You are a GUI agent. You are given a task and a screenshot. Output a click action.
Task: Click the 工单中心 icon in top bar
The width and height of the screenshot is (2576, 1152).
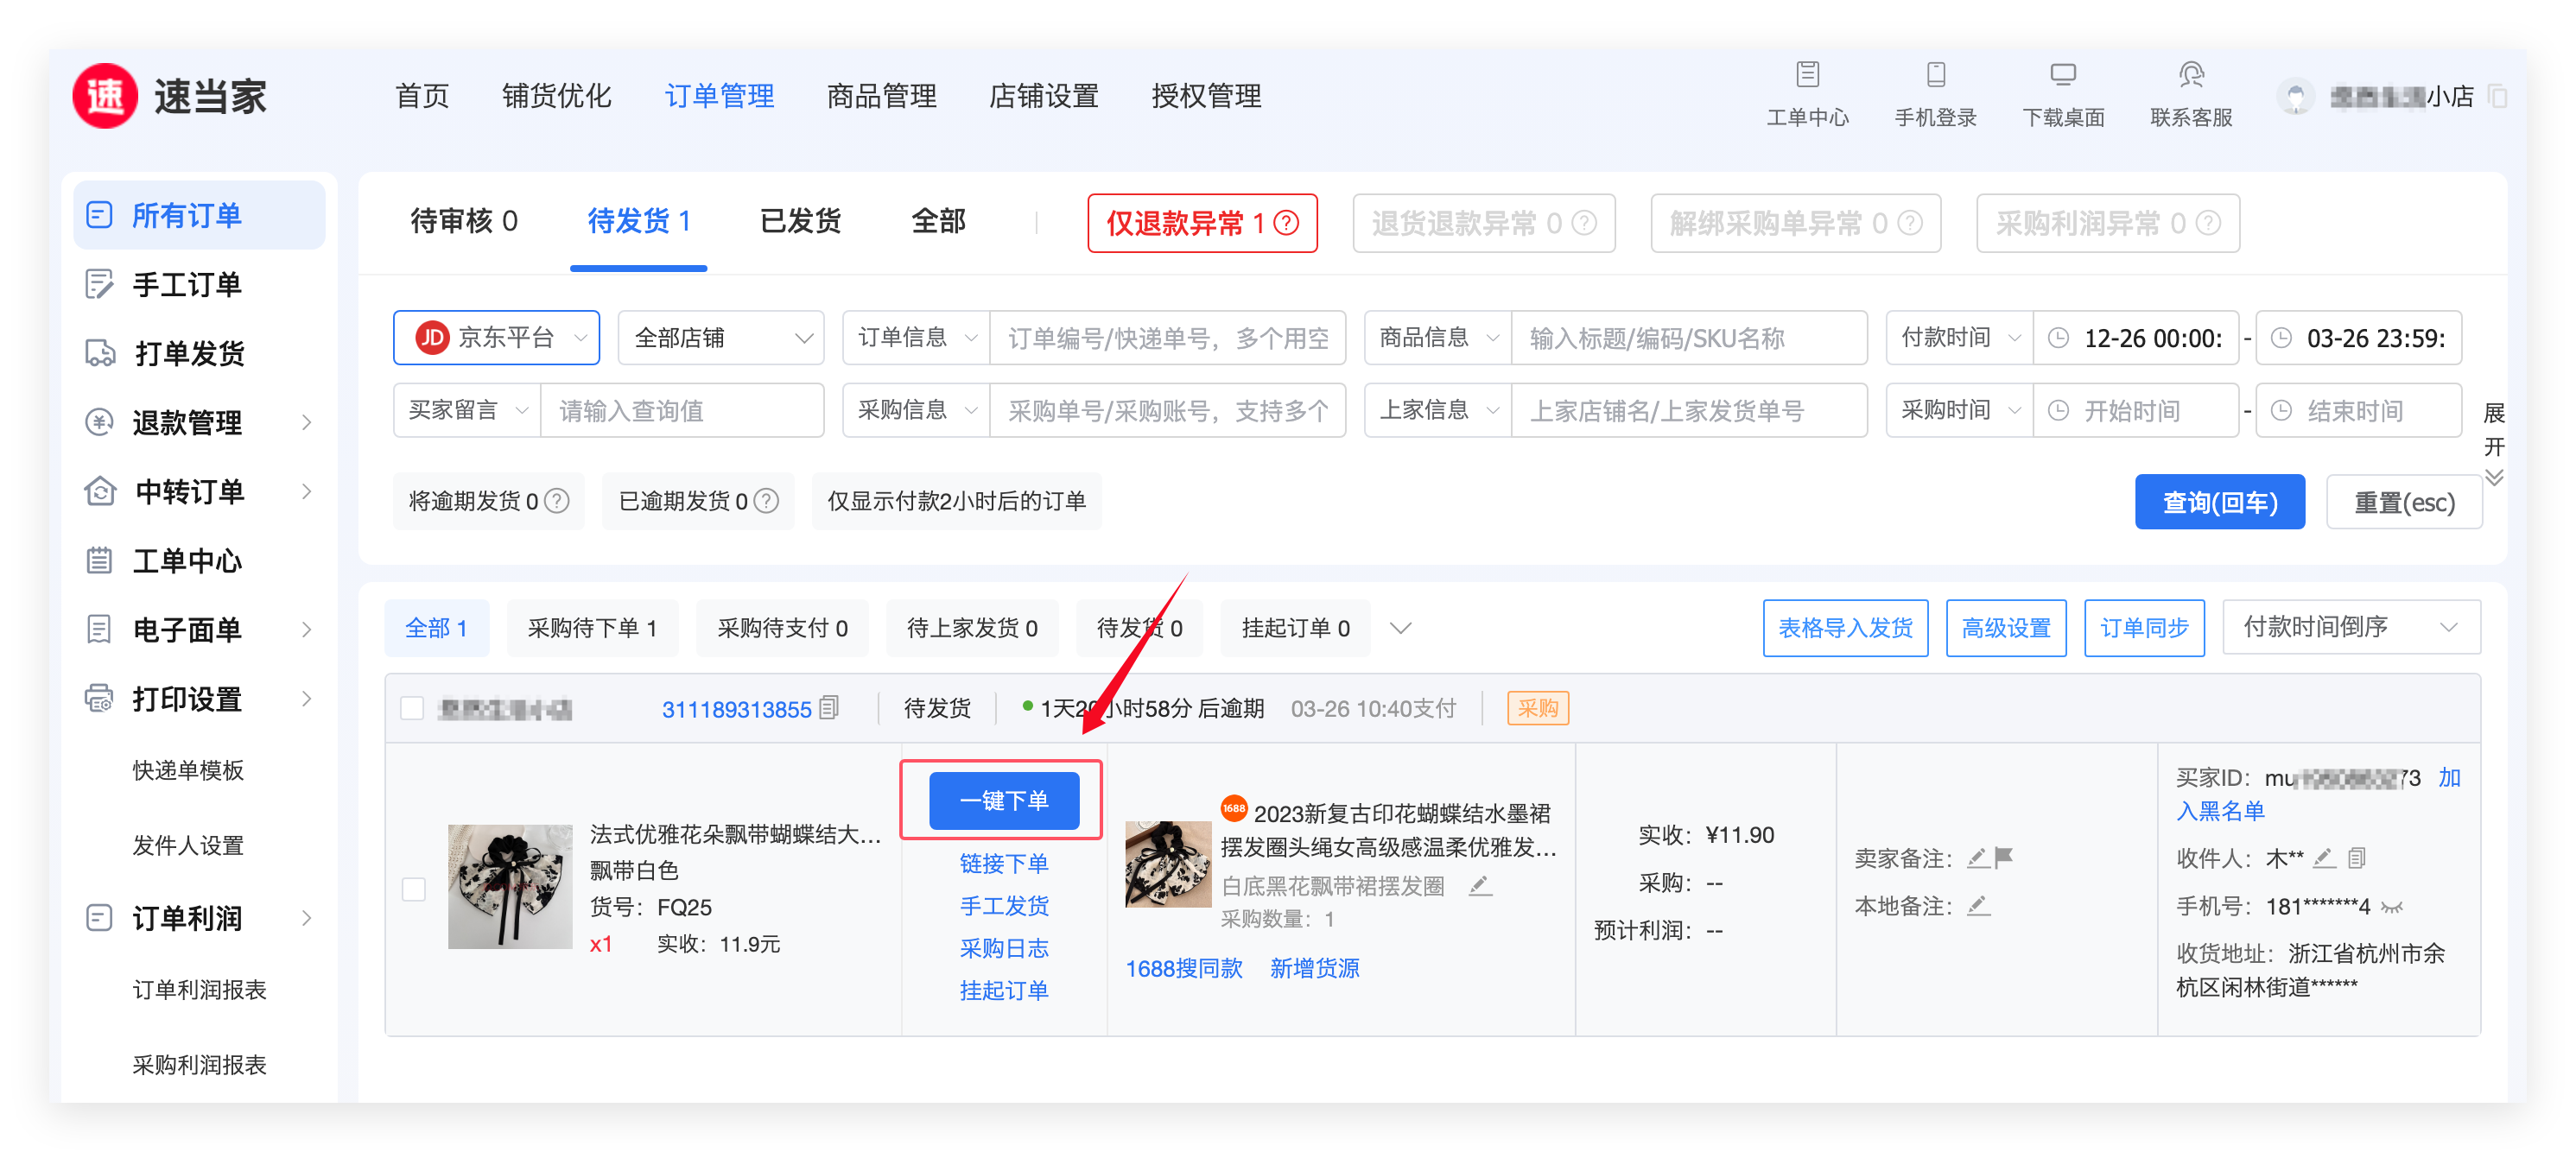coord(1807,75)
